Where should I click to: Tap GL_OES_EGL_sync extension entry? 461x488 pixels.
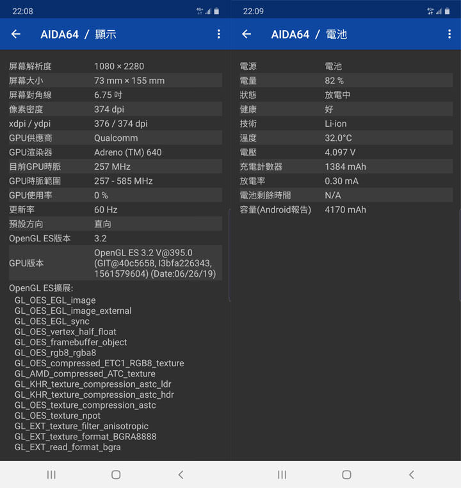point(52,321)
